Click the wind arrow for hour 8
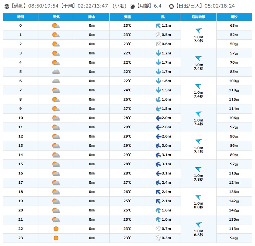 click(158, 99)
